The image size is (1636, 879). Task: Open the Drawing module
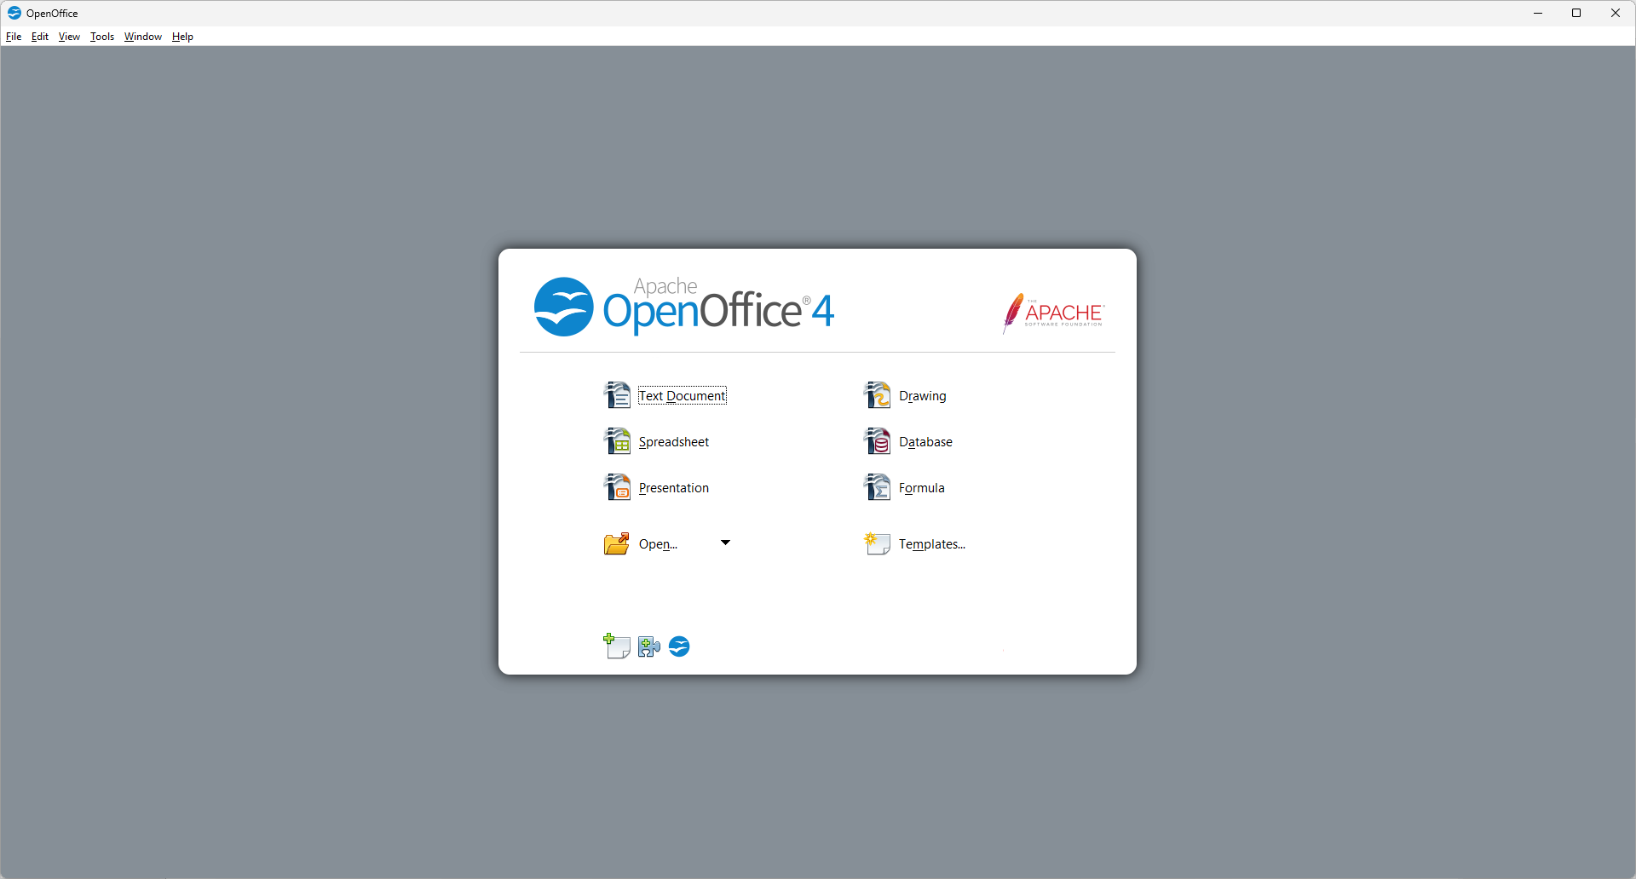922,395
